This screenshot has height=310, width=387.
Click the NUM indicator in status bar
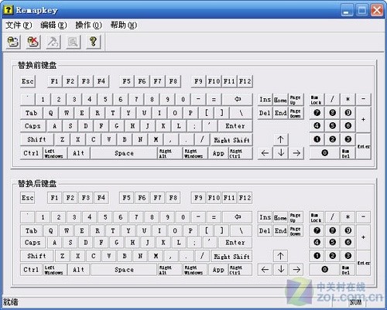[x=355, y=302]
